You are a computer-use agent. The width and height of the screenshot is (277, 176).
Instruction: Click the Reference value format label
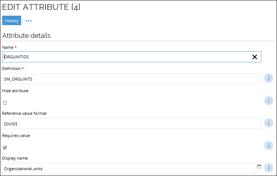24,113
